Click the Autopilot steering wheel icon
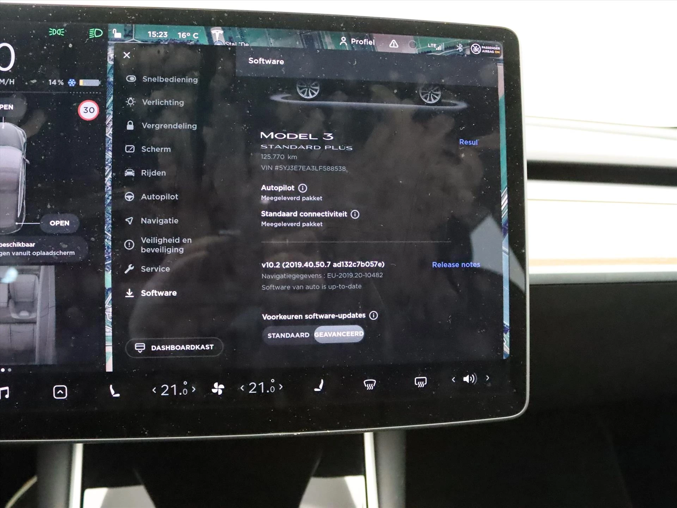 click(132, 196)
